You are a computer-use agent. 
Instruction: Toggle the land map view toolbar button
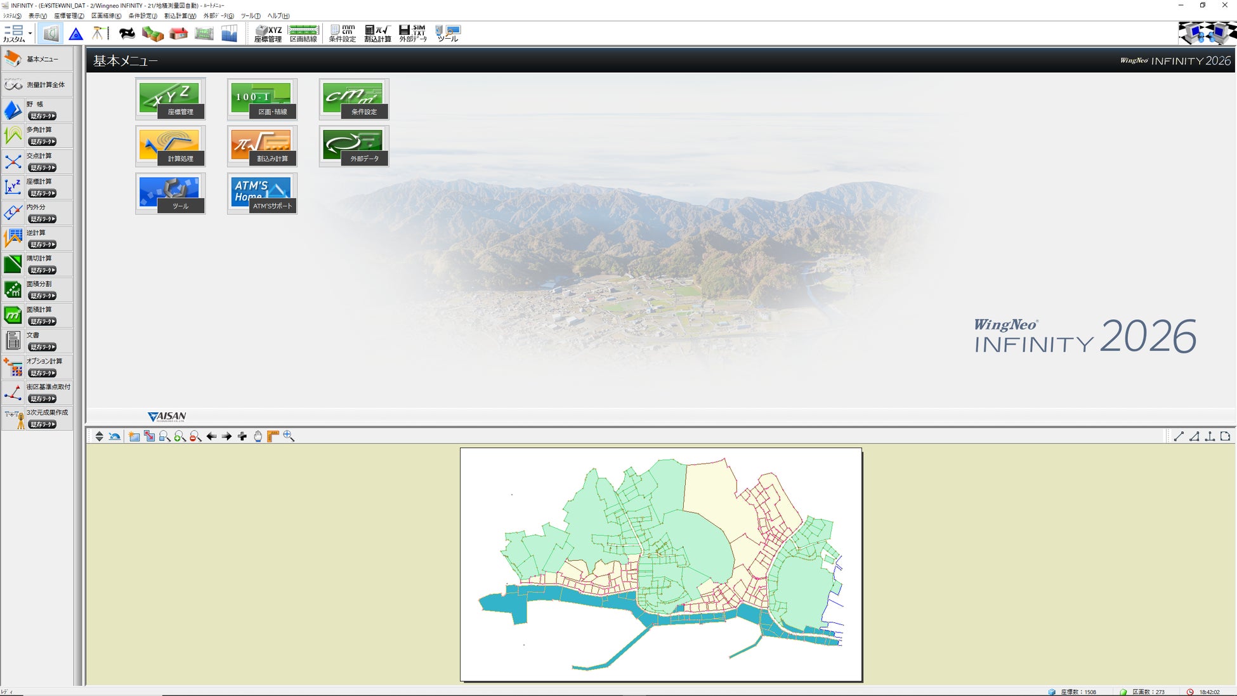coord(51,33)
